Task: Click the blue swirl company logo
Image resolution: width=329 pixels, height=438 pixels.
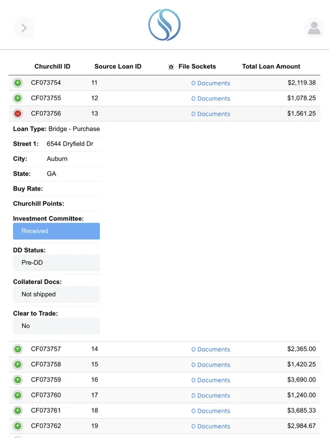Action: 164,25
